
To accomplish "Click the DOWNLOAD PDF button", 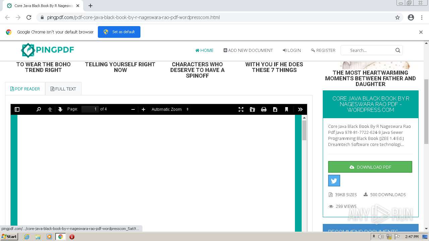I will [370, 167].
